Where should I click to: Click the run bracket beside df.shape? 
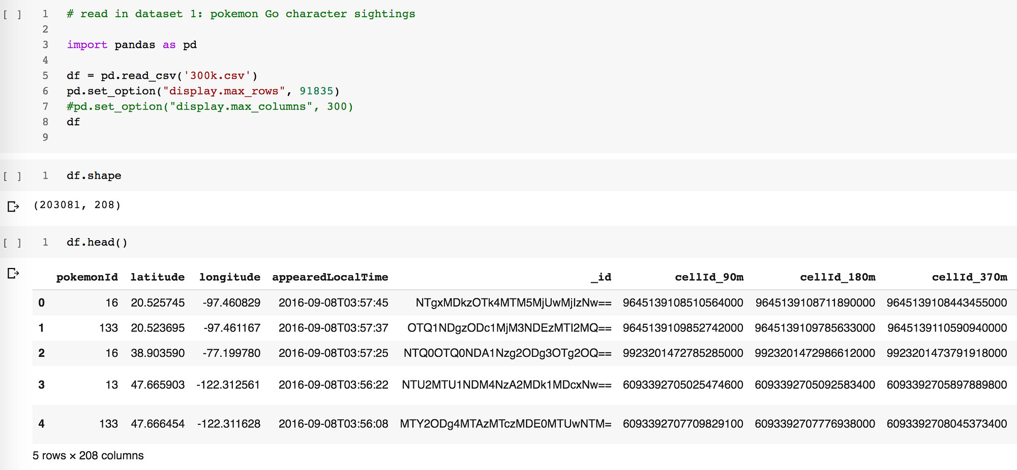[x=13, y=176]
